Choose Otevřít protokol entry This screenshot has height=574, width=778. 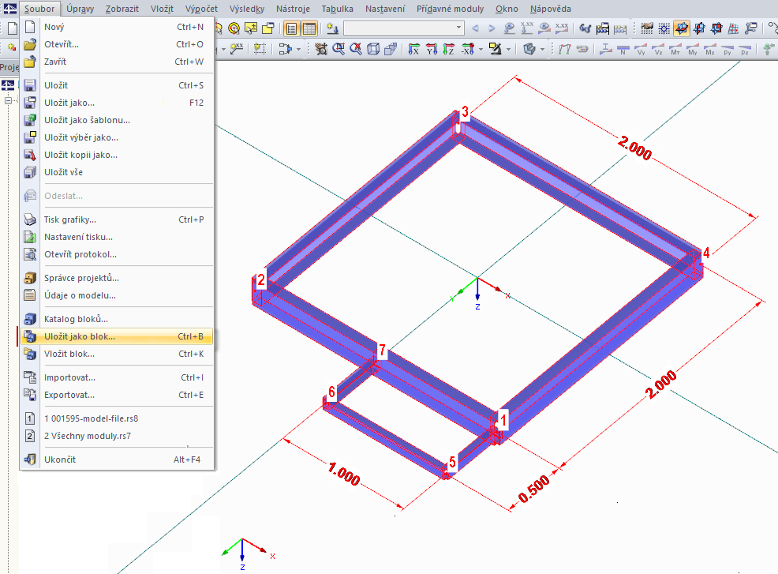117,254
